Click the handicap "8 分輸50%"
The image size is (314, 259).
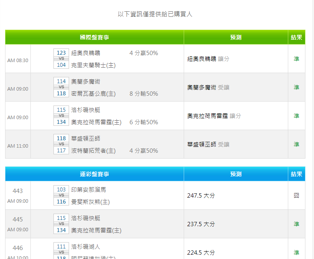(144, 94)
